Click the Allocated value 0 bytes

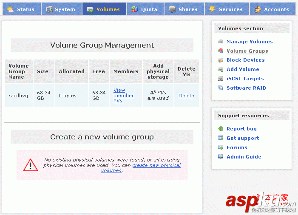68,96
